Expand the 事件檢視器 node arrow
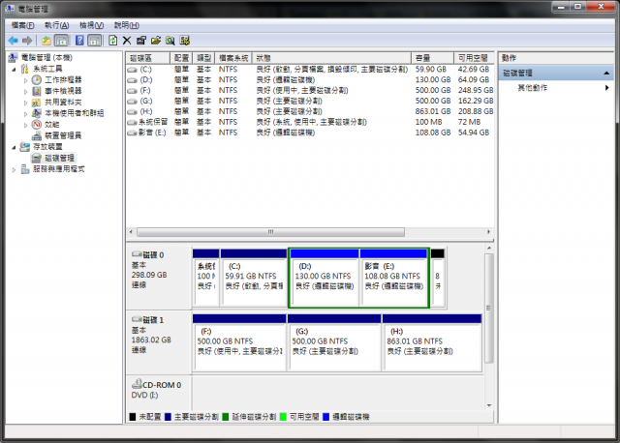This screenshot has width=620, height=443. click(x=26, y=92)
